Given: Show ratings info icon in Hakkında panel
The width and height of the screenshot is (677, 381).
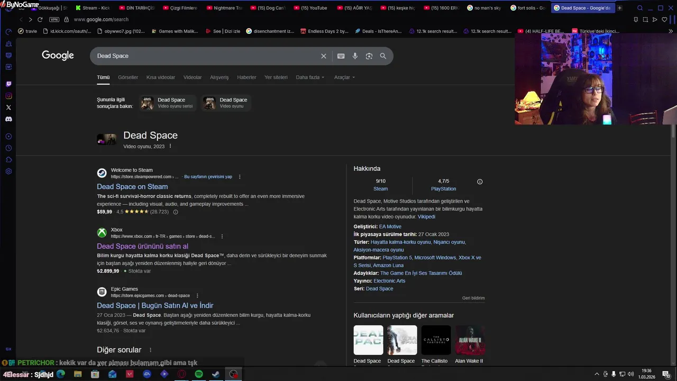Looking at the screenshot, I should [480, 182].
